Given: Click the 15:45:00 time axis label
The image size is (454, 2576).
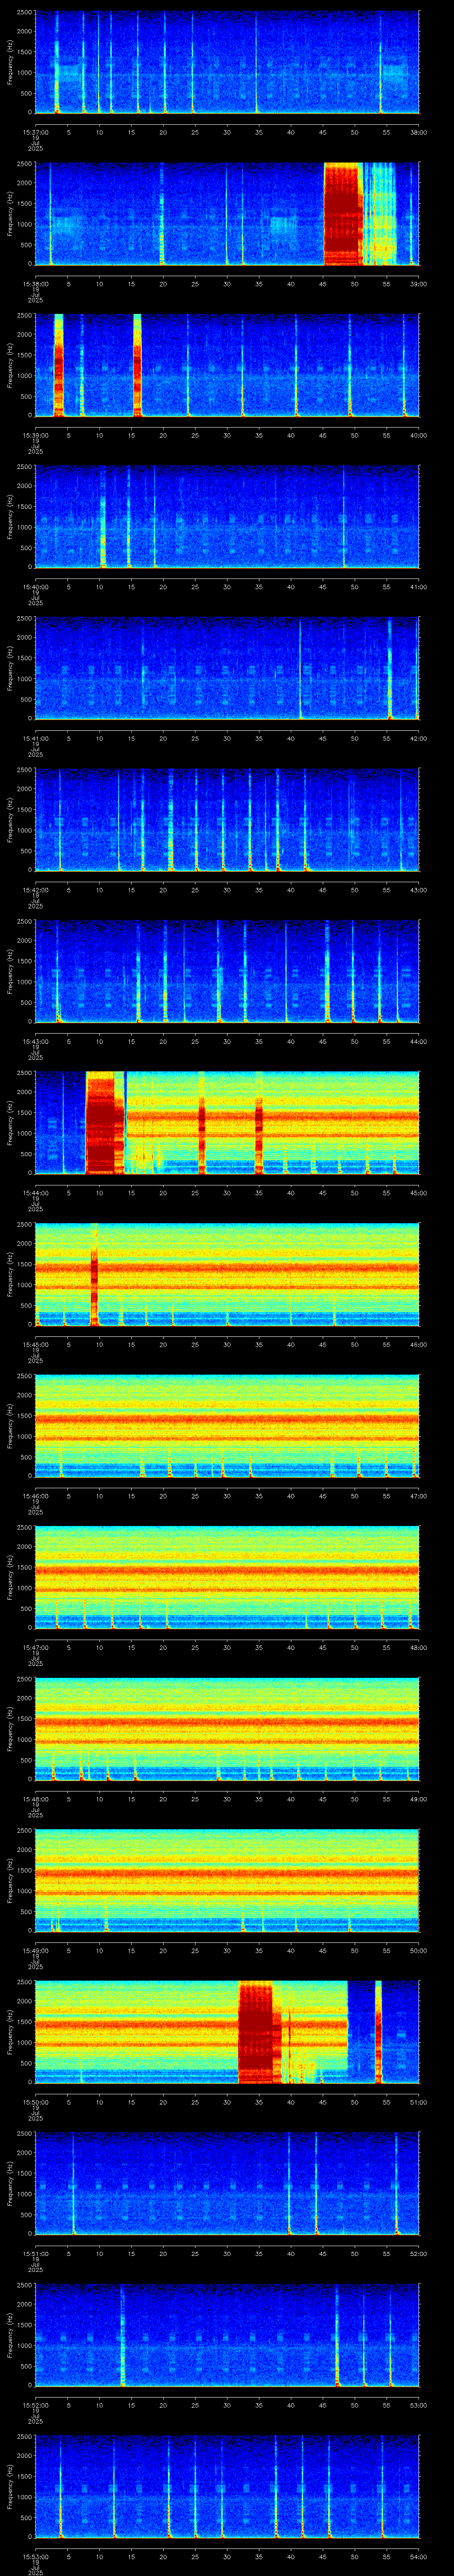Looking at the screenshot, I should pos(35,1344).
